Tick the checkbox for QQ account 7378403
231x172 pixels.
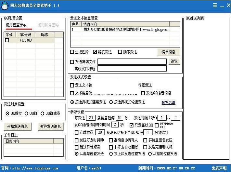7,40
